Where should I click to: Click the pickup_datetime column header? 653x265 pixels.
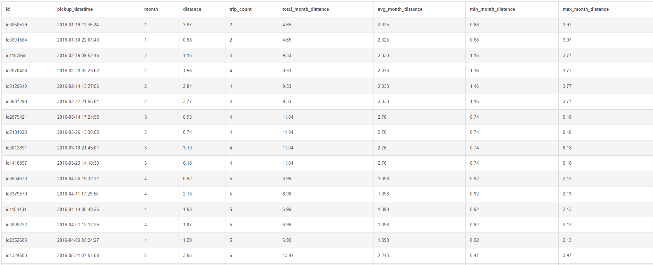coord(75,9)
